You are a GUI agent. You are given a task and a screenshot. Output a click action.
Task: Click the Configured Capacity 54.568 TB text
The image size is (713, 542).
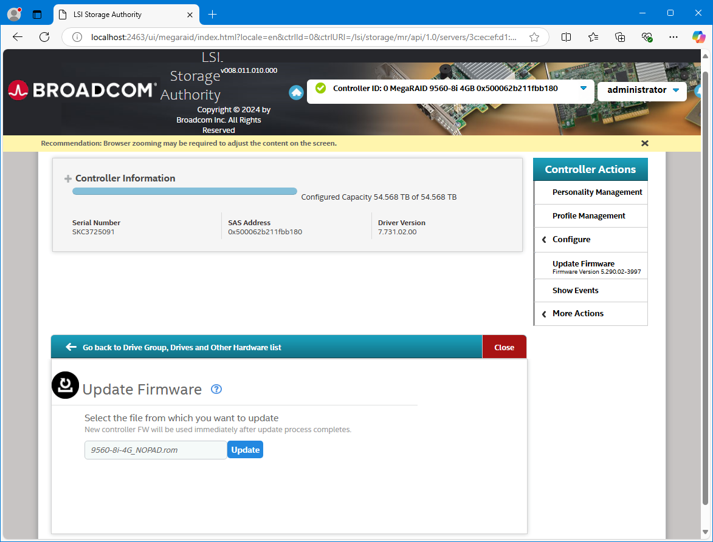(x=379, y=197)
